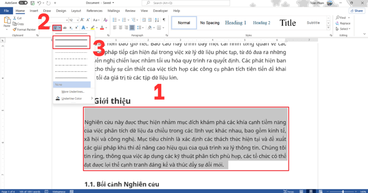Switch to the Layout tab

click(x=76, y=11)
